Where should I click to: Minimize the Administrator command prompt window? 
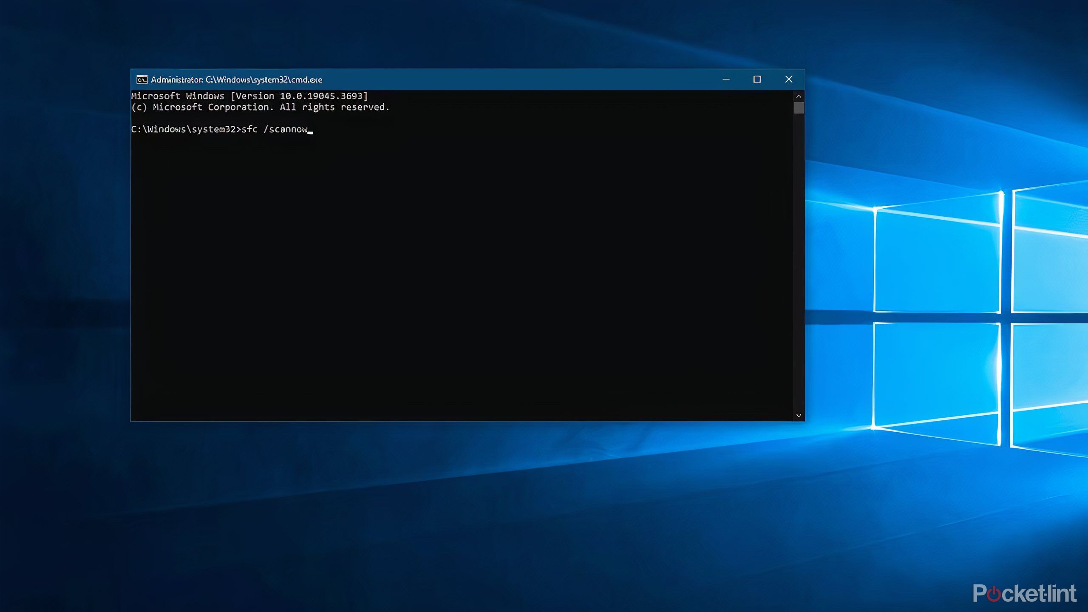point(726,79)
